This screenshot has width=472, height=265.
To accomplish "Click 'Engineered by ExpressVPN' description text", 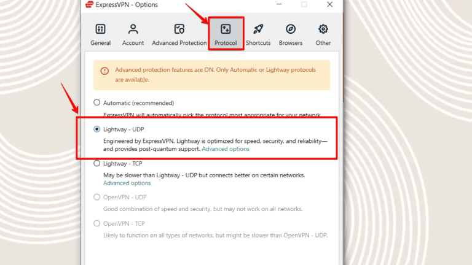I will click(x=215, y=145).
